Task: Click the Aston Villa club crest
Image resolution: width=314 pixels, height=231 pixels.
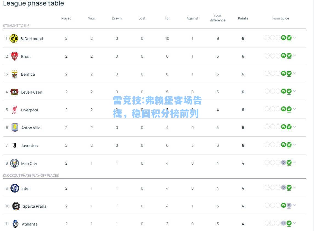Action: 15,128
